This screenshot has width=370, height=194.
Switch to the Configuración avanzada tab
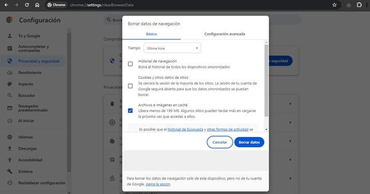click(x=225, y=34)
